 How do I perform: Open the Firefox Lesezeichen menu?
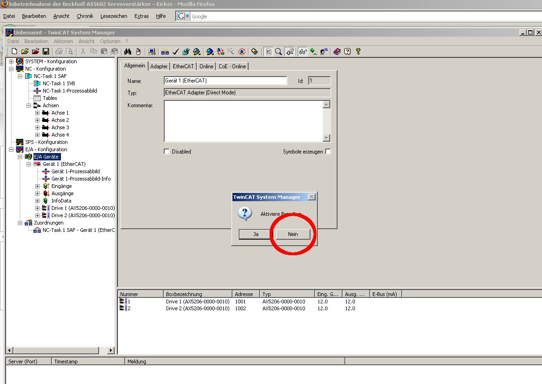pyautogui.click(x=114, y=16)
